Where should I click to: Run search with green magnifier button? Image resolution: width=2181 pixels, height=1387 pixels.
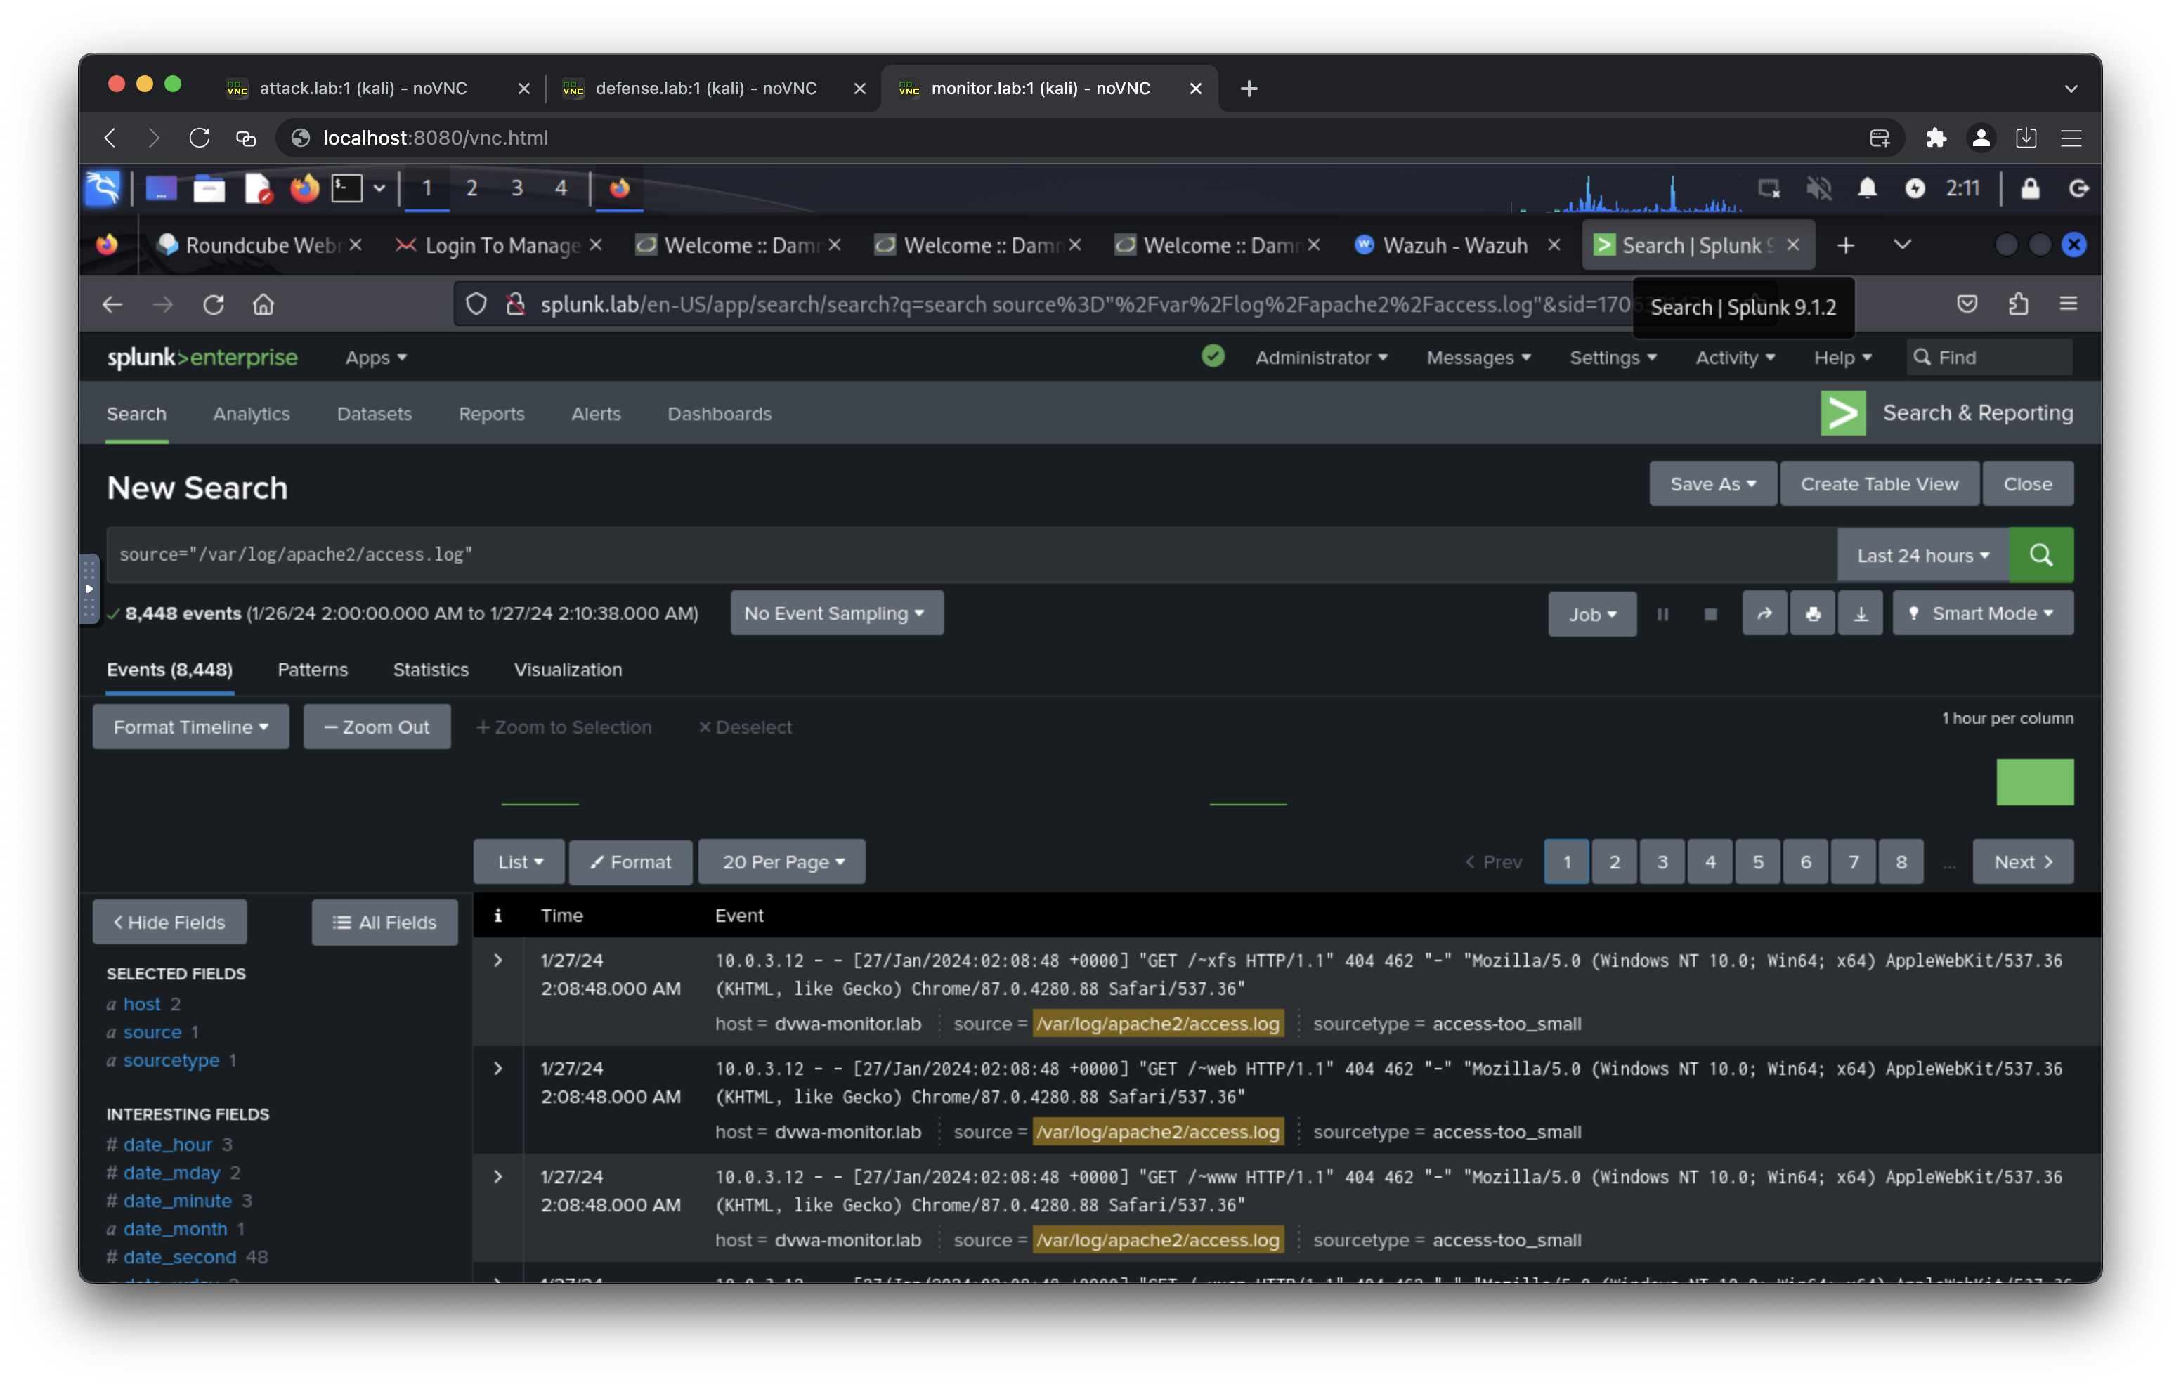2040,554
